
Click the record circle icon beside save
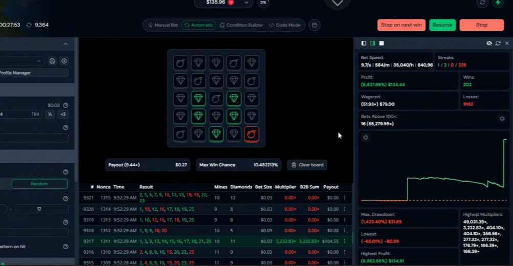pos(64,61)
